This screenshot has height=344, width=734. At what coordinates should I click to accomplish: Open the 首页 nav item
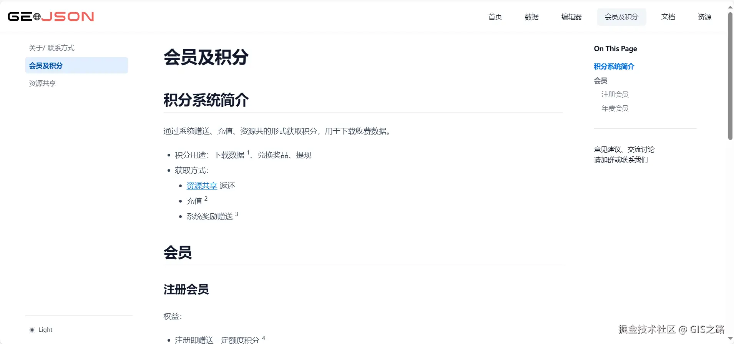495,17
